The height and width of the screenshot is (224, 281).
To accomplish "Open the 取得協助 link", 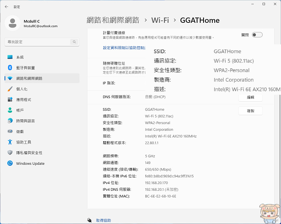I will (104, 220).
